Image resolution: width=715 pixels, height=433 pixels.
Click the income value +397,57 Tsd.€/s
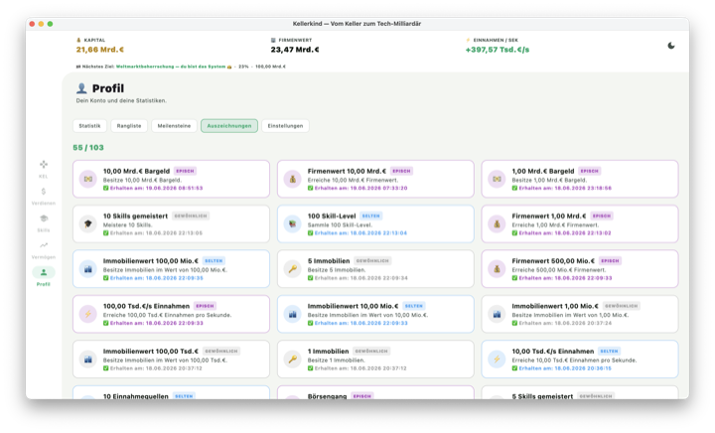pos(498,50)
